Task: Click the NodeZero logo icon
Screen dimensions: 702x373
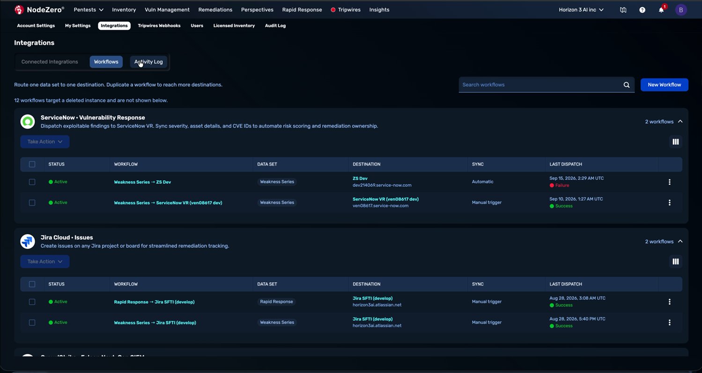Action: click(19, 9)
